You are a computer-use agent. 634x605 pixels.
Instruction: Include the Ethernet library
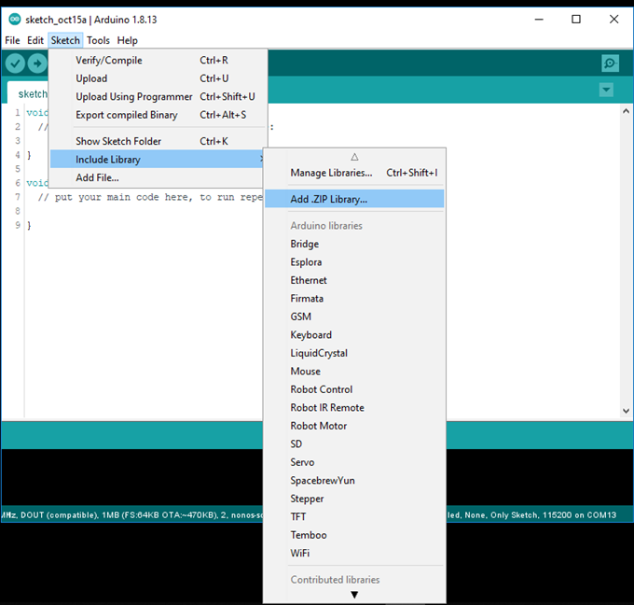coord(354,280)
